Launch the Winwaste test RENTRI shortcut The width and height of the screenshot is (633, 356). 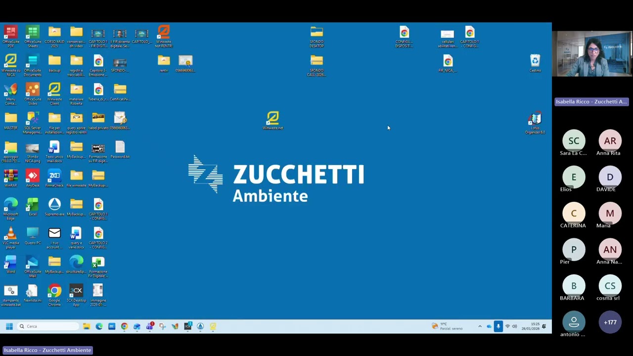(x=164, y=37)
